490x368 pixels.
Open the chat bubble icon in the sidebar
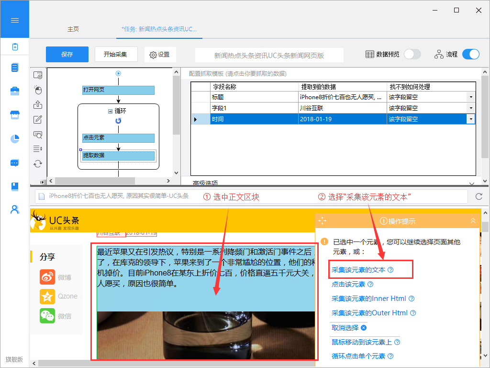(x=15, y=162)
